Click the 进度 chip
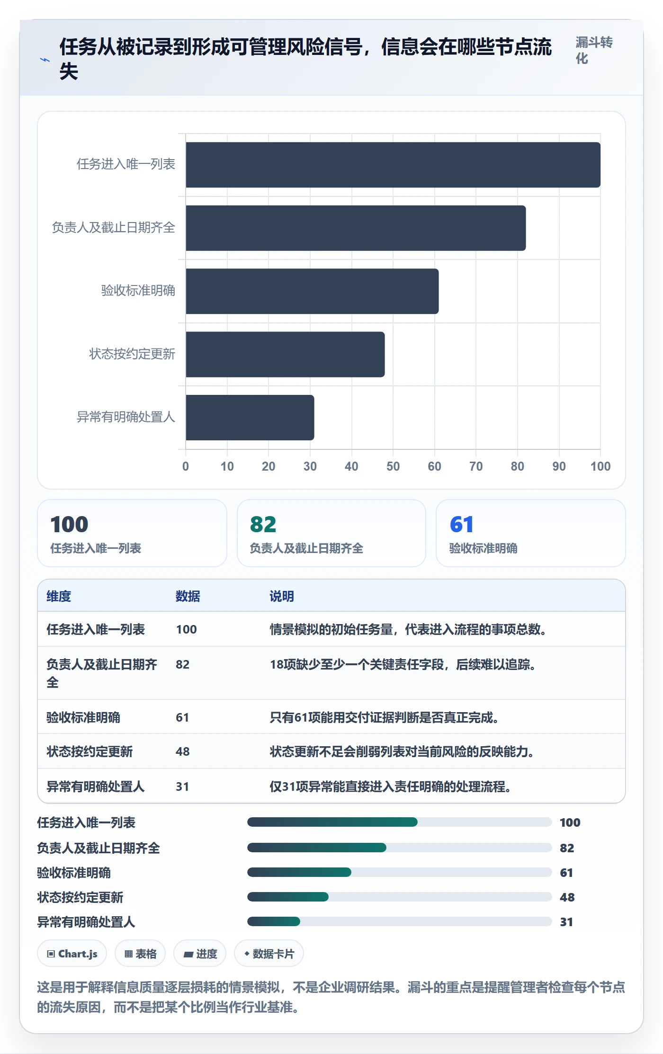The height and width of the screenshot is (1054, 663). (x=200, y=954)
